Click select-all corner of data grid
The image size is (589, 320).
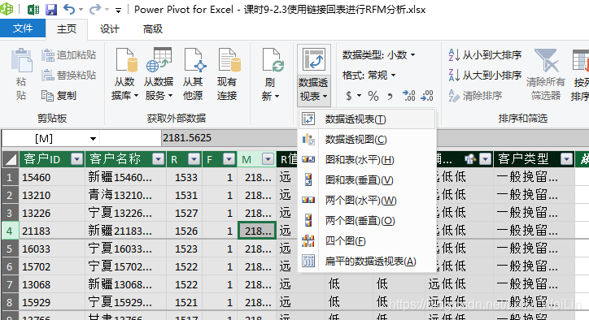coord(10,159)
